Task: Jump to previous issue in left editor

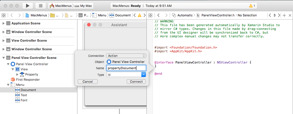Action: point(134,15)
